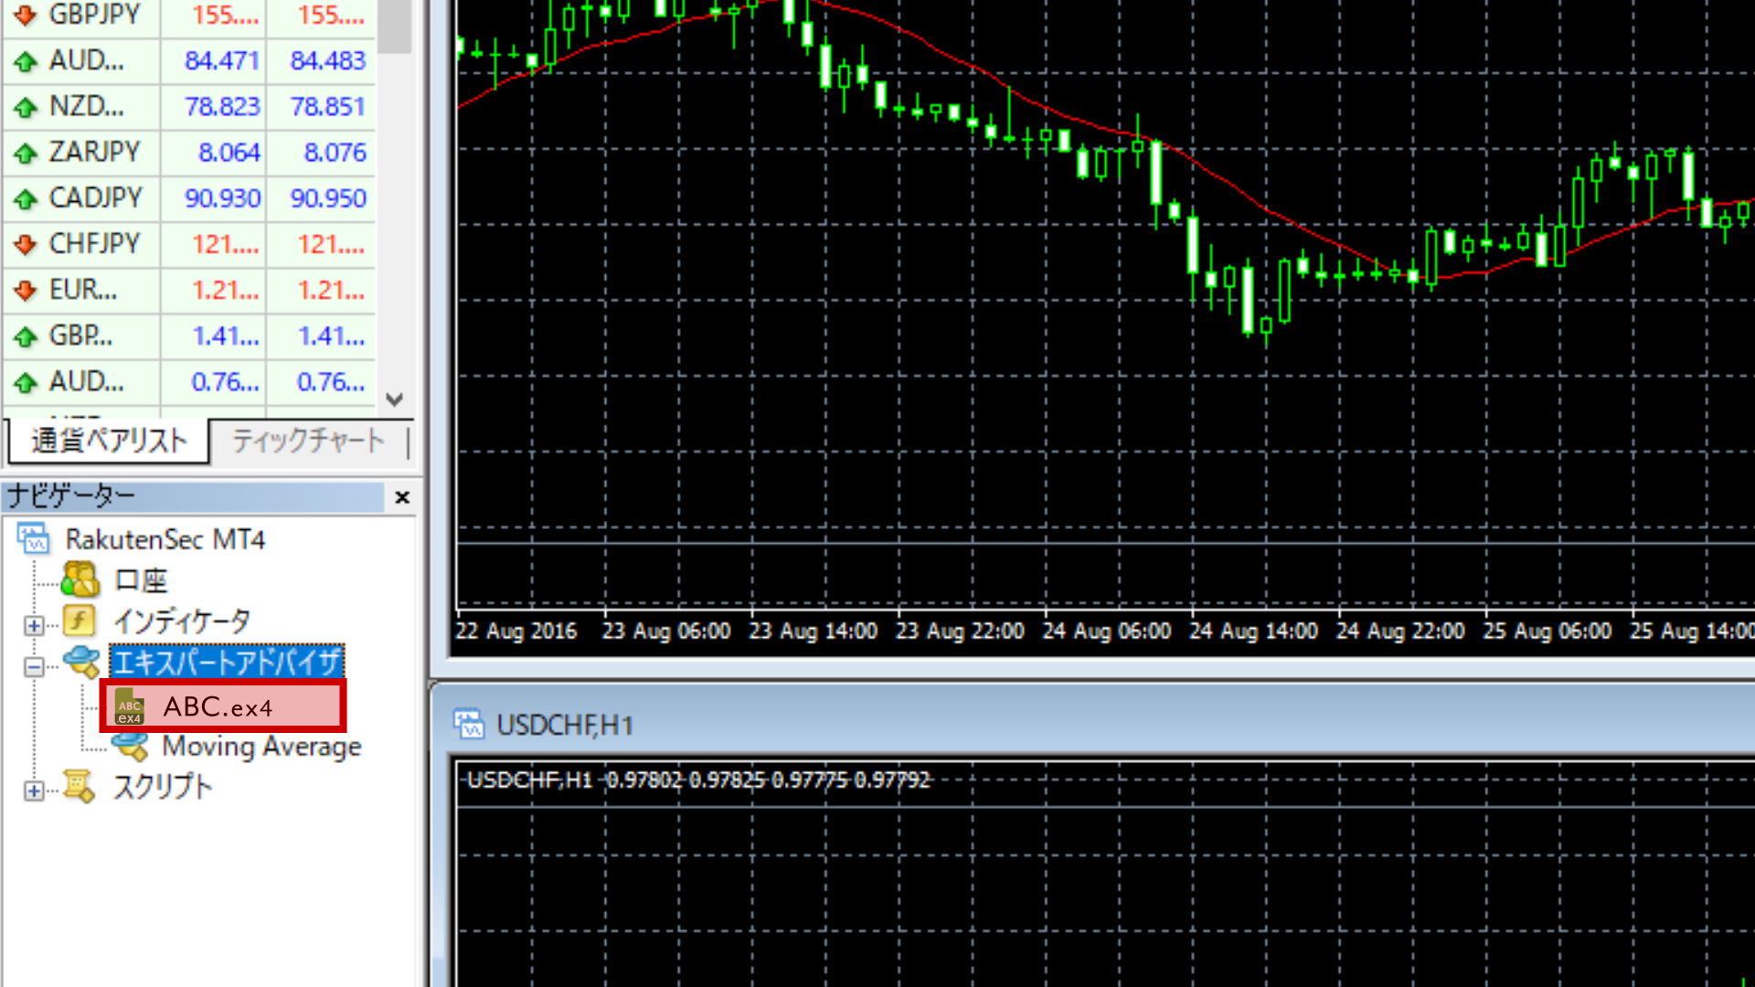The height and width of the screenshot is (987, 1755).
Task: Select スクリプト in navigator tree
Action: click(163, 787)
